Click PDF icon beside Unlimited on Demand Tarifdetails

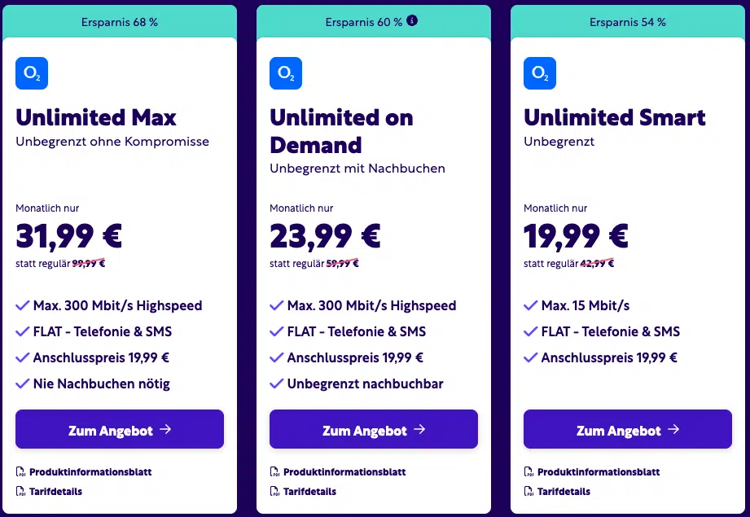[x=274, y=491]
